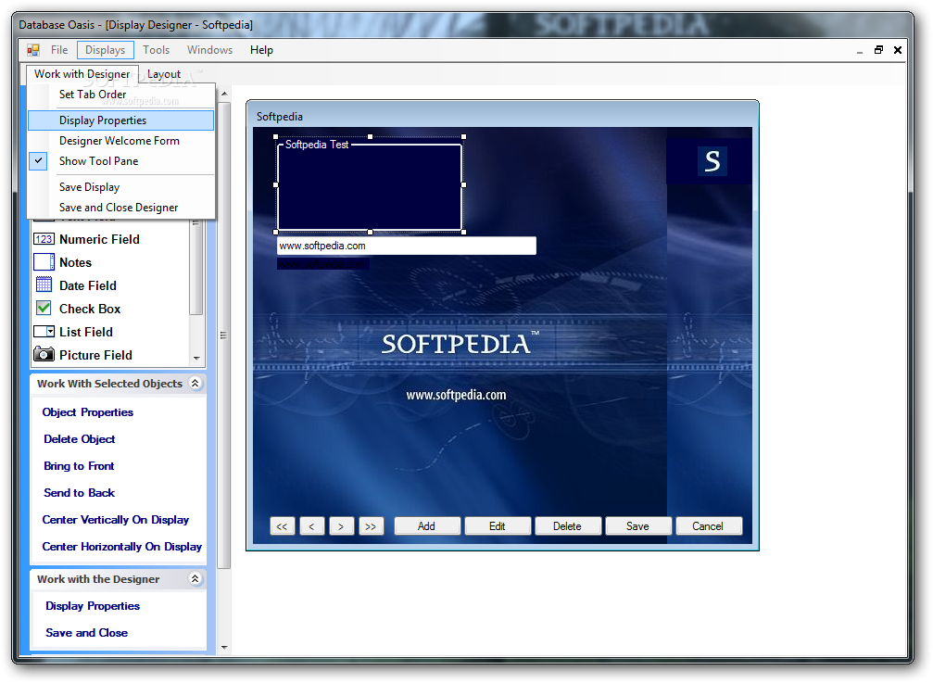Select the Date Field calendar icon

coord(44,285)
